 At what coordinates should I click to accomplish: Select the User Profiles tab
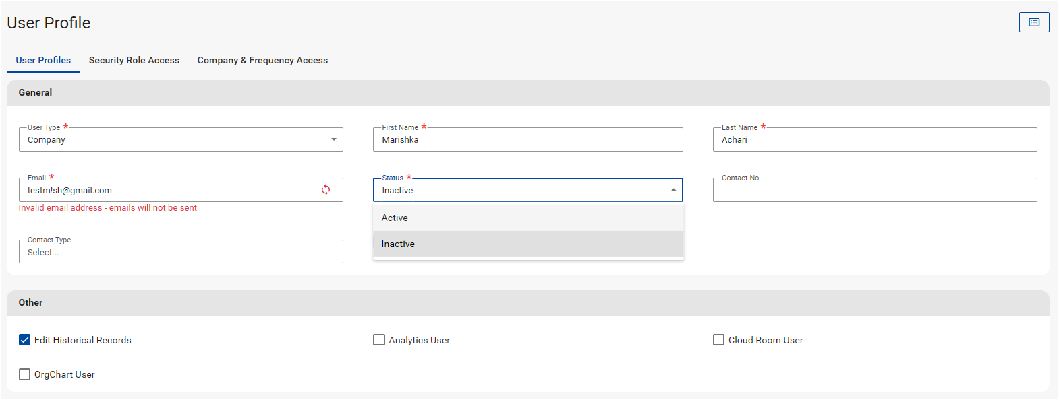(x=43, y=60)
